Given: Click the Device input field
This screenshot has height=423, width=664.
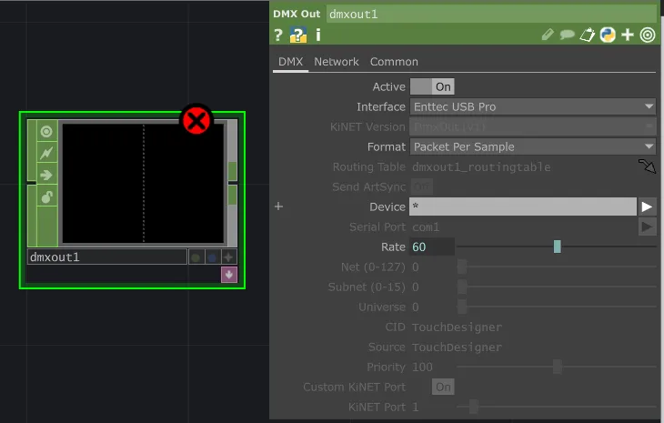Looking at the screenshot, I should tap(523, 206).
